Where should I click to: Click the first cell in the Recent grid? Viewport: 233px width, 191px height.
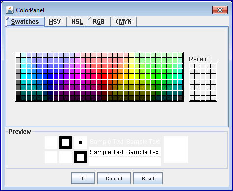click(192, 66)
